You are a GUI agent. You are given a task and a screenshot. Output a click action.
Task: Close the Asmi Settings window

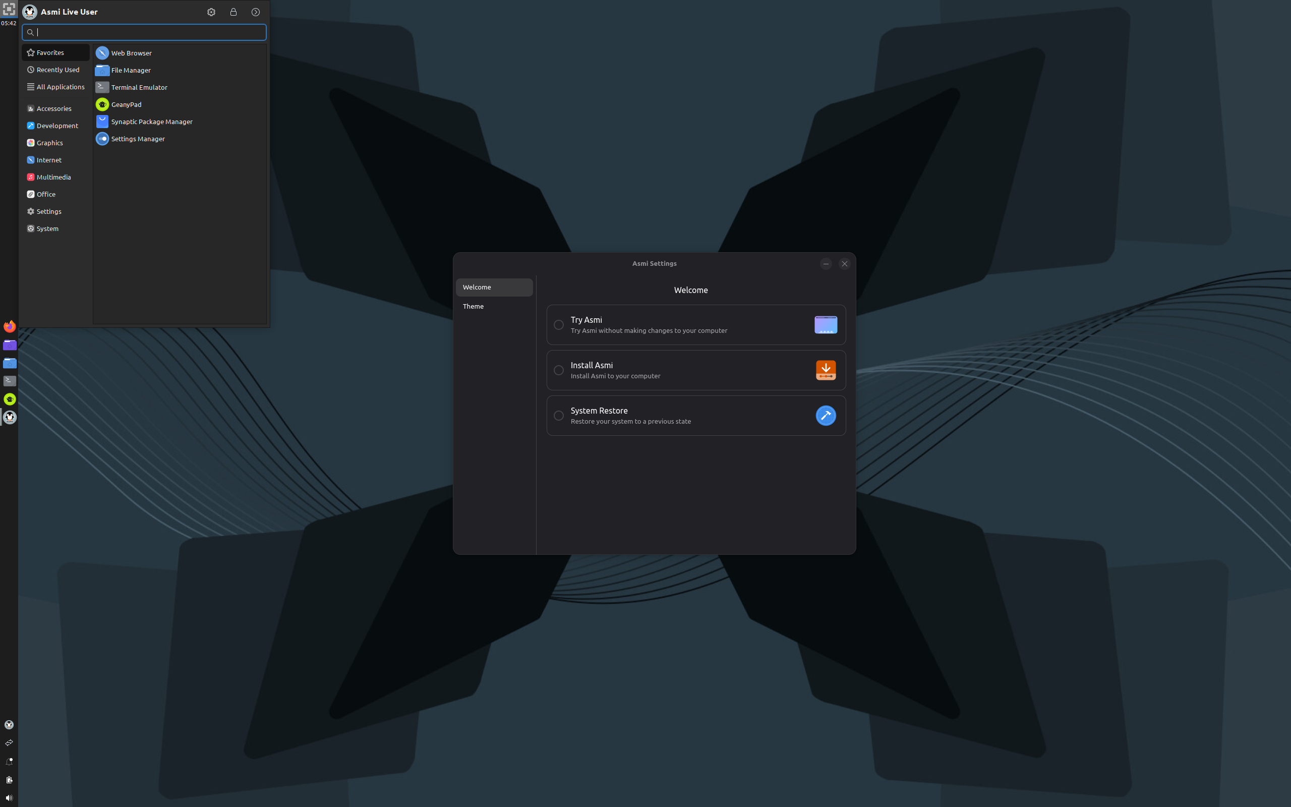click(844, 264)
